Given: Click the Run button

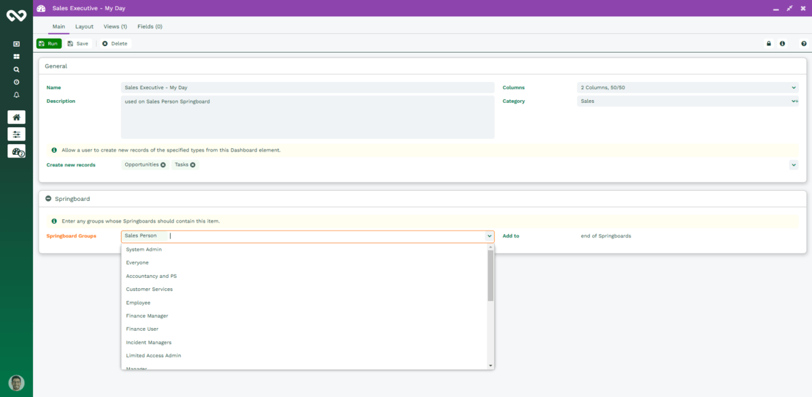Looking at the screenshot, I should (48, 43).
